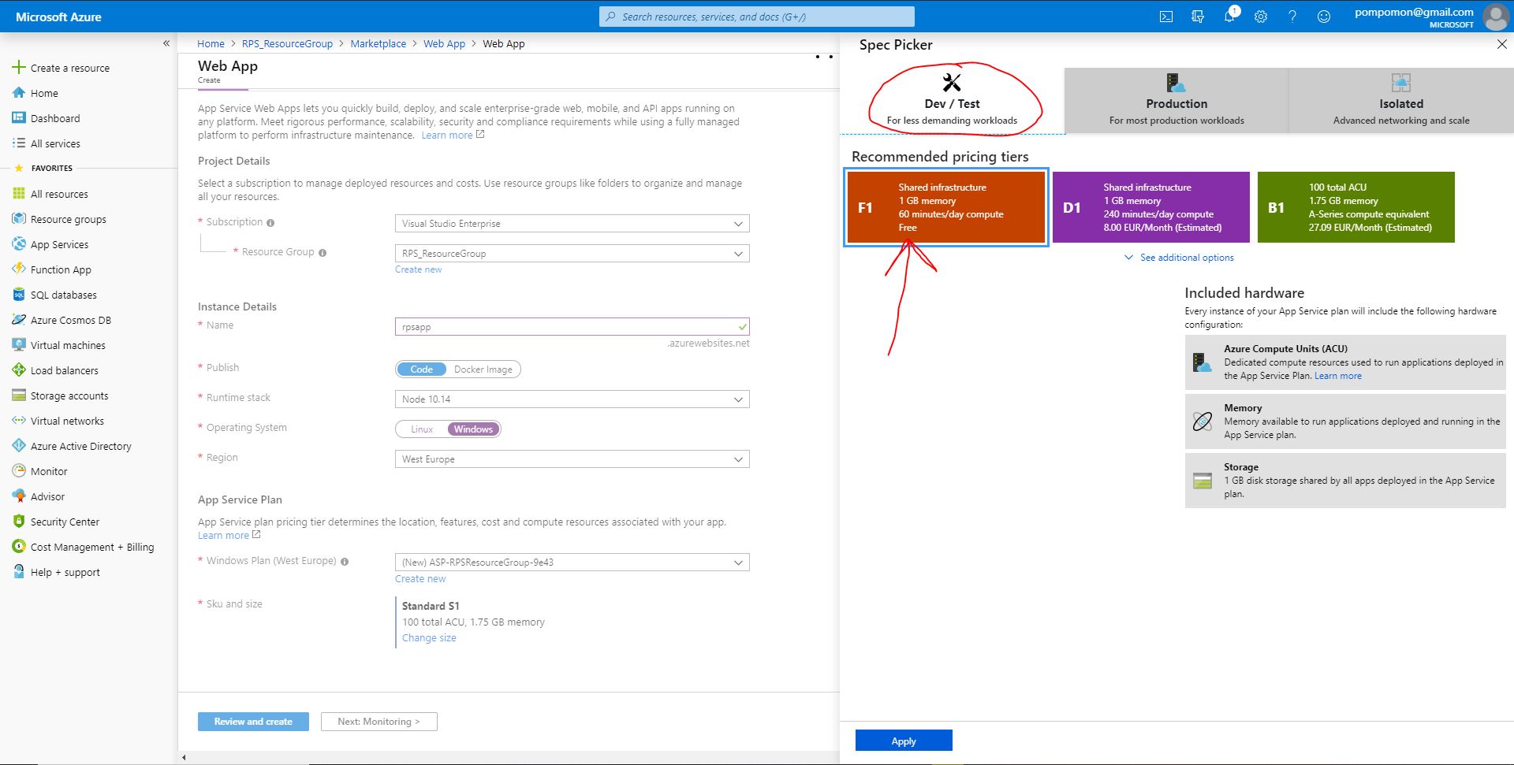The image size is (1514, 765).
Task: Click Create new under Resource Group
Action: [419, 269]
